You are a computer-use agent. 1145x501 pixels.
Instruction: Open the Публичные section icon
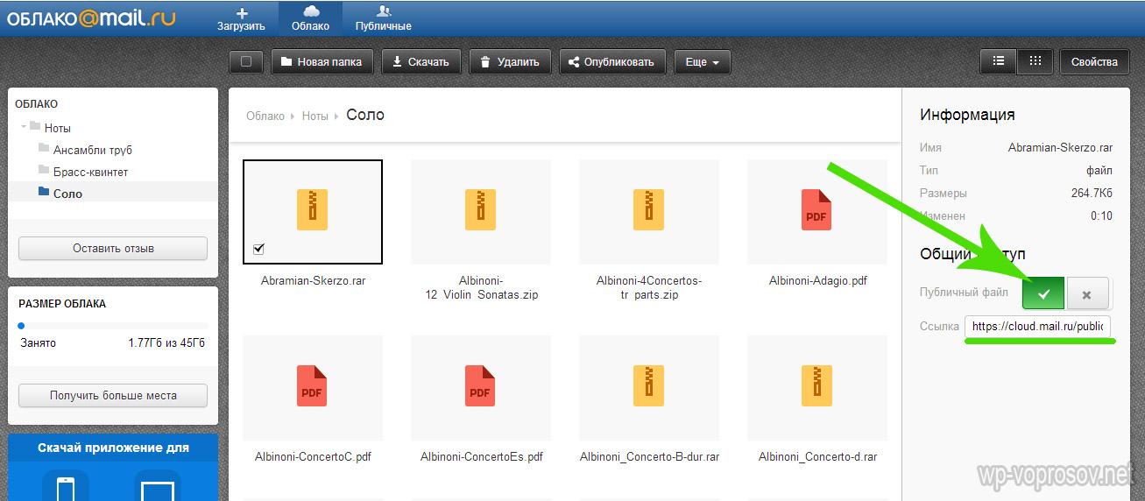(x=383, y=12)
